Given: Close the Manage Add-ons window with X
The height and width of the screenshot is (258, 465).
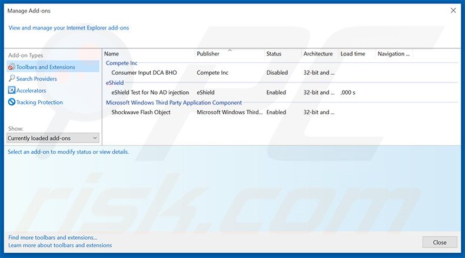Looking at the screenshot, I should (x=453, y=11).
